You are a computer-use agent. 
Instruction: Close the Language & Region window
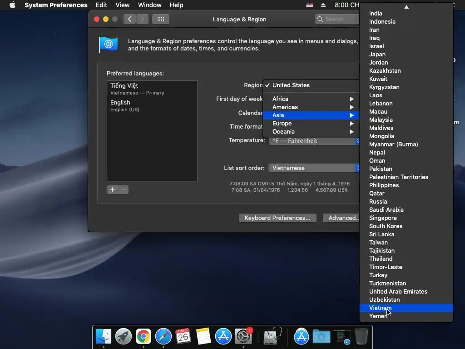97,19
